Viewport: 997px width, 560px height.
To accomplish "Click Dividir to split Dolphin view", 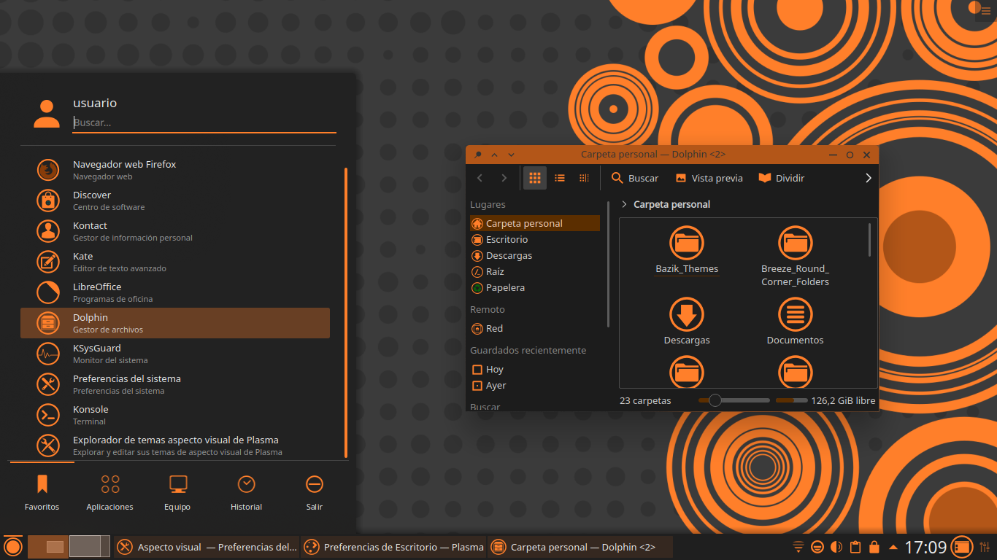I will 782,178.
